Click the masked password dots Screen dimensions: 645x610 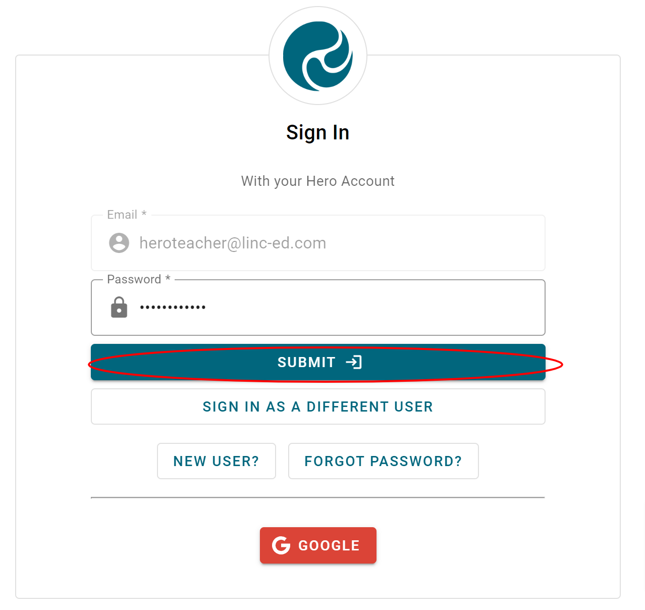click(x=173, y=307)
